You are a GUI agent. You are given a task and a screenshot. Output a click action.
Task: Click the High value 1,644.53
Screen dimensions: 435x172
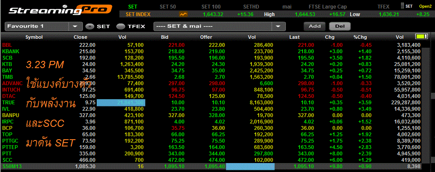point(305,14)
